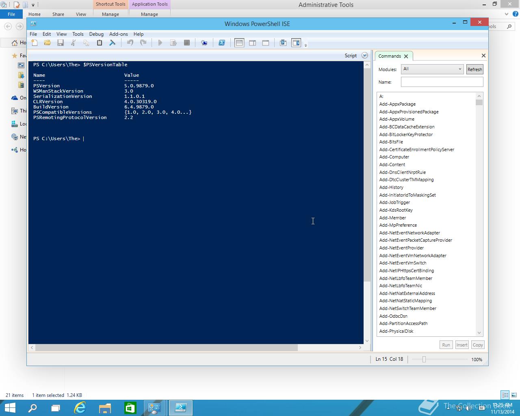
Task: Select Add-JobTrigger command
Action: pos(394,202)
